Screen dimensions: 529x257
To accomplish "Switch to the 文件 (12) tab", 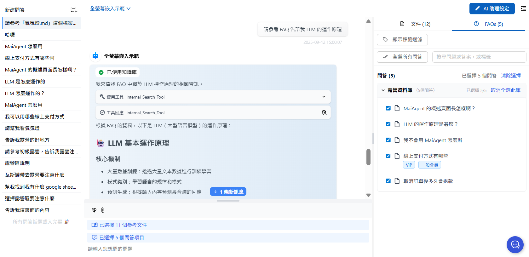I will [x=415, y=24].
